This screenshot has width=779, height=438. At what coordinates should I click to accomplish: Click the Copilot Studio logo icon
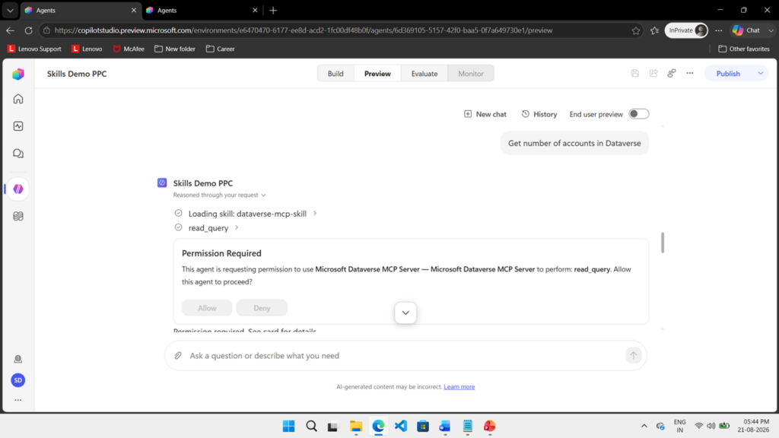[x=18, y=74]
